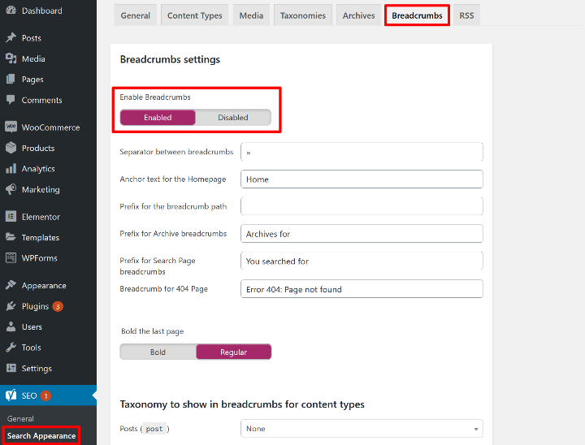
Task: Set Enable Breadcrumbs to Enabled
Action: 158,118
